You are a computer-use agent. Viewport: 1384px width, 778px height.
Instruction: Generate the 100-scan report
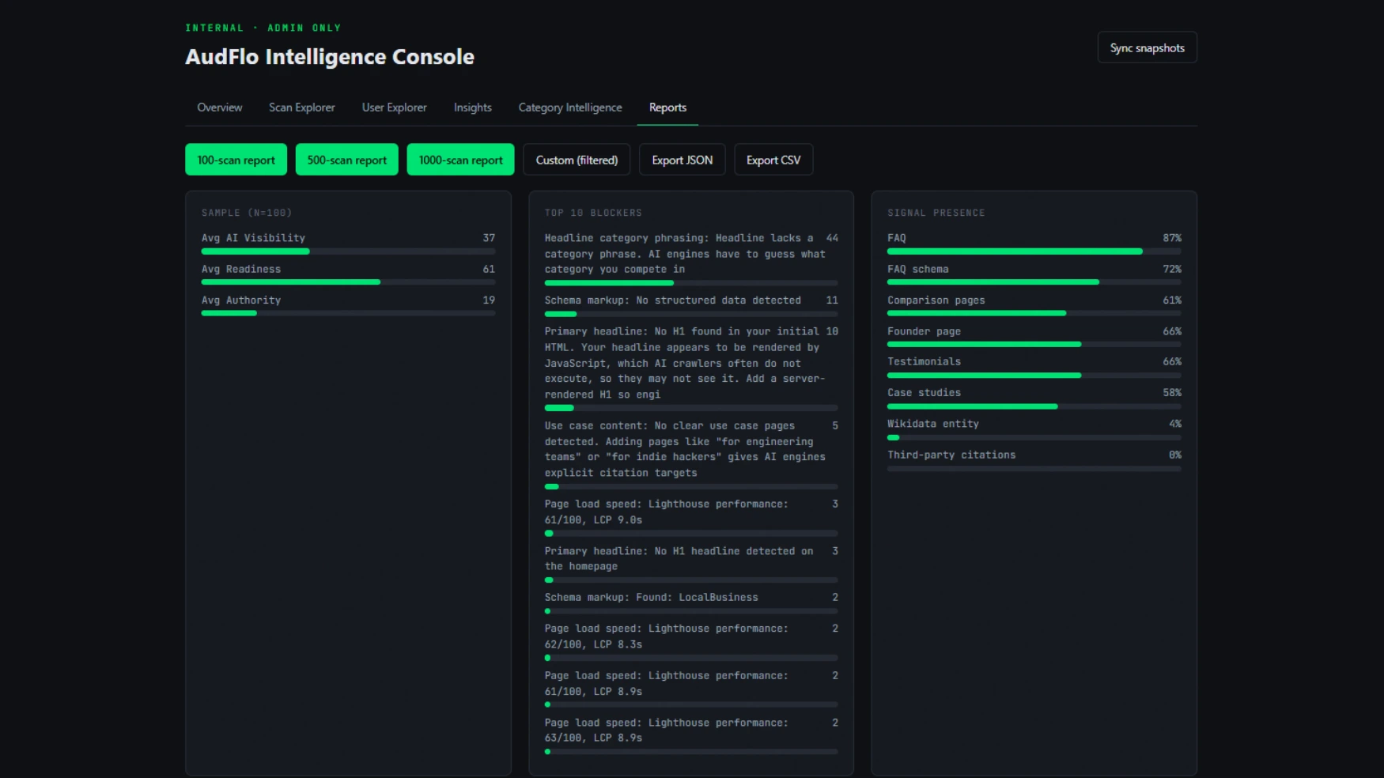pos(236,160)
